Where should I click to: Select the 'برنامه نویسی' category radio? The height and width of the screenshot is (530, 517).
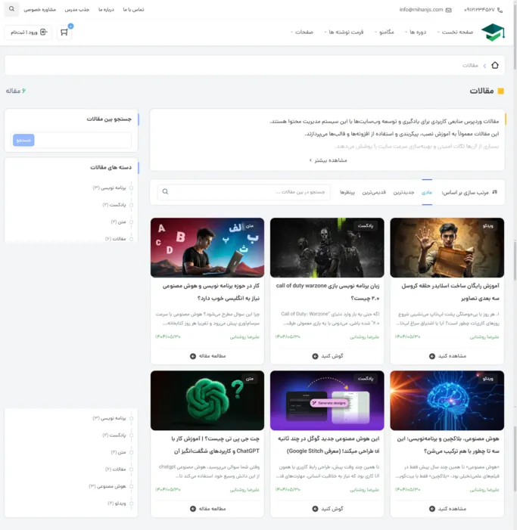pos(131,188)
